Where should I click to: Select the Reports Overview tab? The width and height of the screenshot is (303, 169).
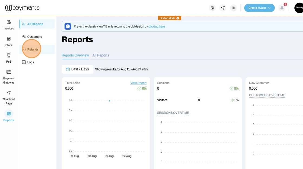(x=75, y=55)
